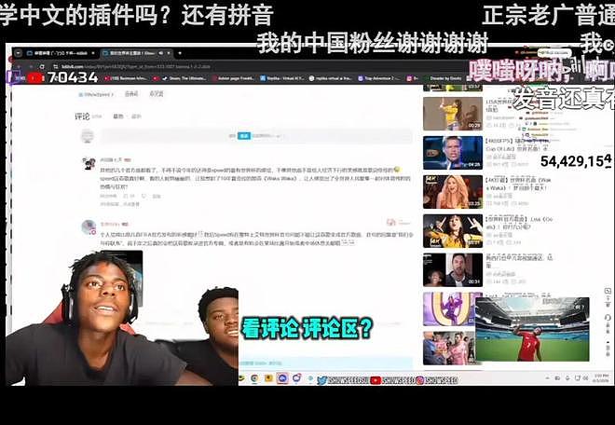Viewport: 615px width, 425px height.
Task: Dislike the first comment
Action: (143, 196)
